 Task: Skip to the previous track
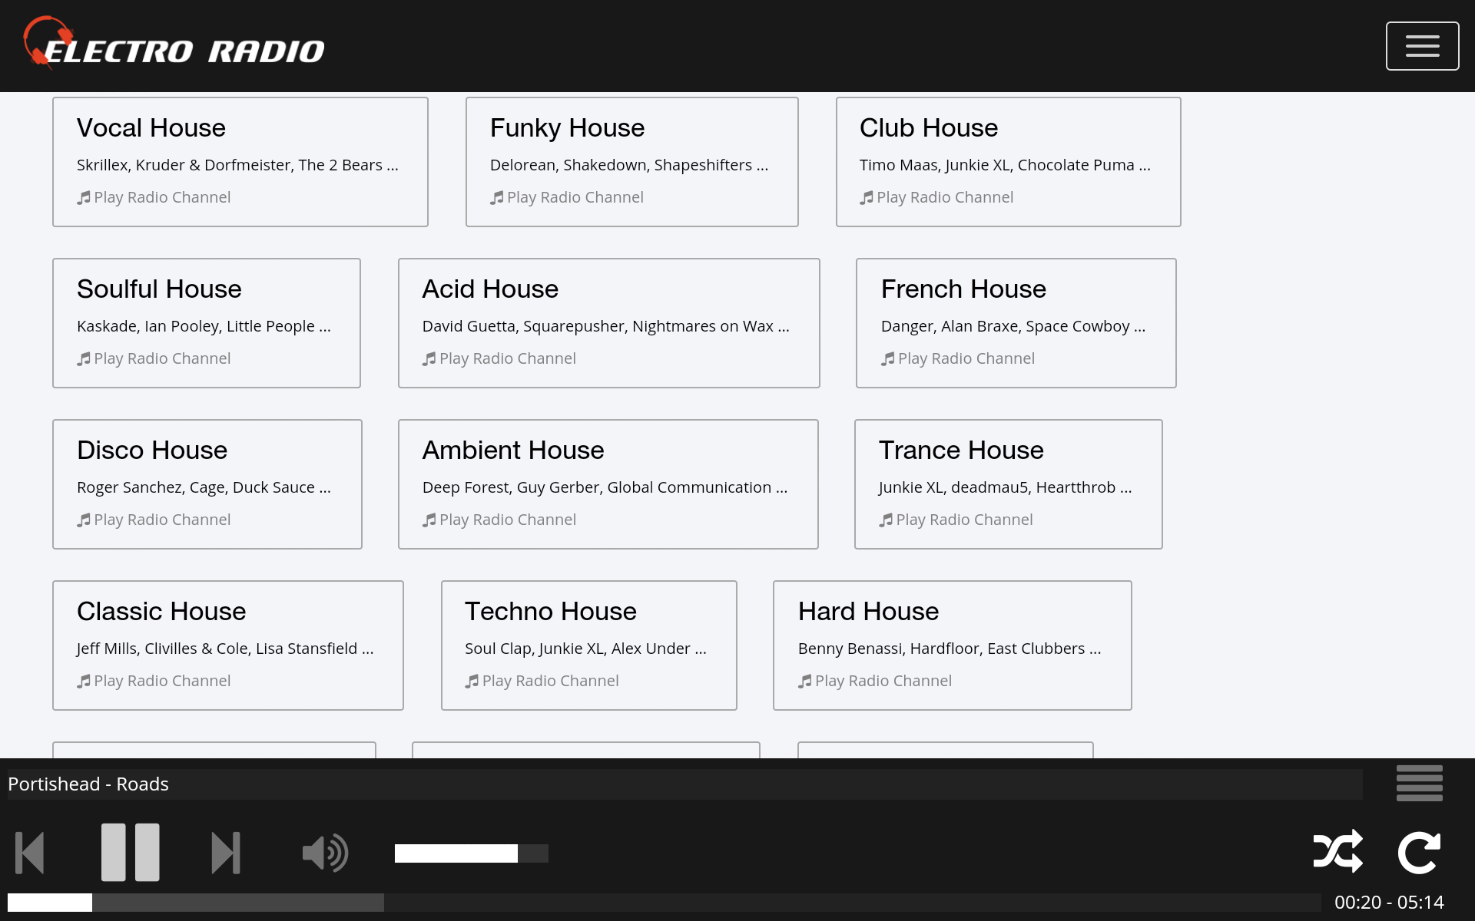click(30, 853)
